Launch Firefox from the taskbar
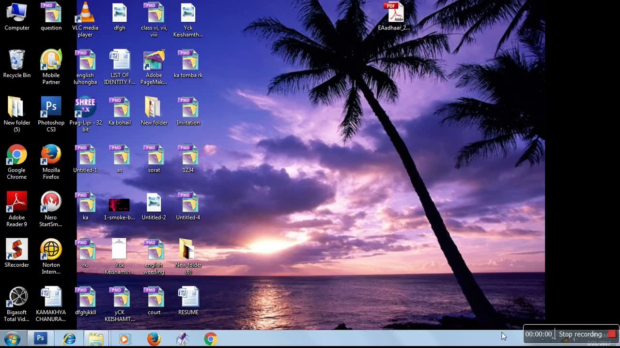The height and width of the screenshot is (348, 620). pos(154,339)
